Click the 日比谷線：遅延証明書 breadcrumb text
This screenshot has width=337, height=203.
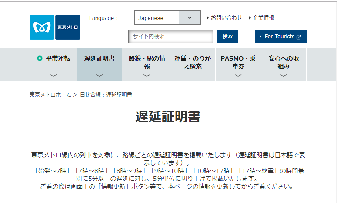point(106,95)
